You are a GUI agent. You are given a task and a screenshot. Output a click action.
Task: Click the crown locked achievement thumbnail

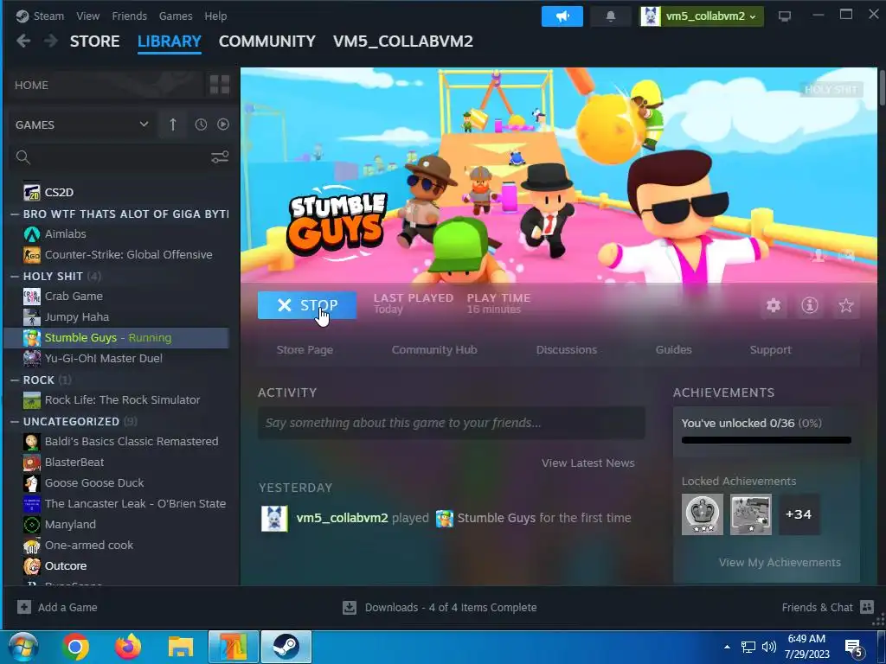(703, 514)
